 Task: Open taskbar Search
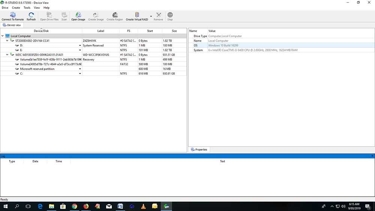pyautogui.click(x=17, y=206)
